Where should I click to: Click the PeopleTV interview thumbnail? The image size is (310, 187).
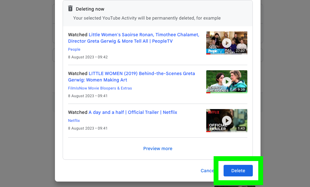[x=226, y=43]
